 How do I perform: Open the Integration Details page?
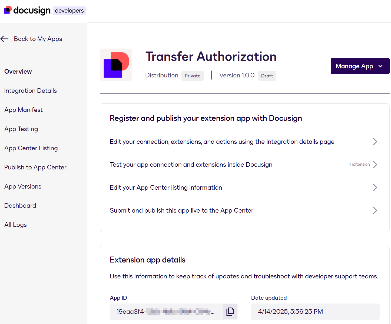pos(30,91)
